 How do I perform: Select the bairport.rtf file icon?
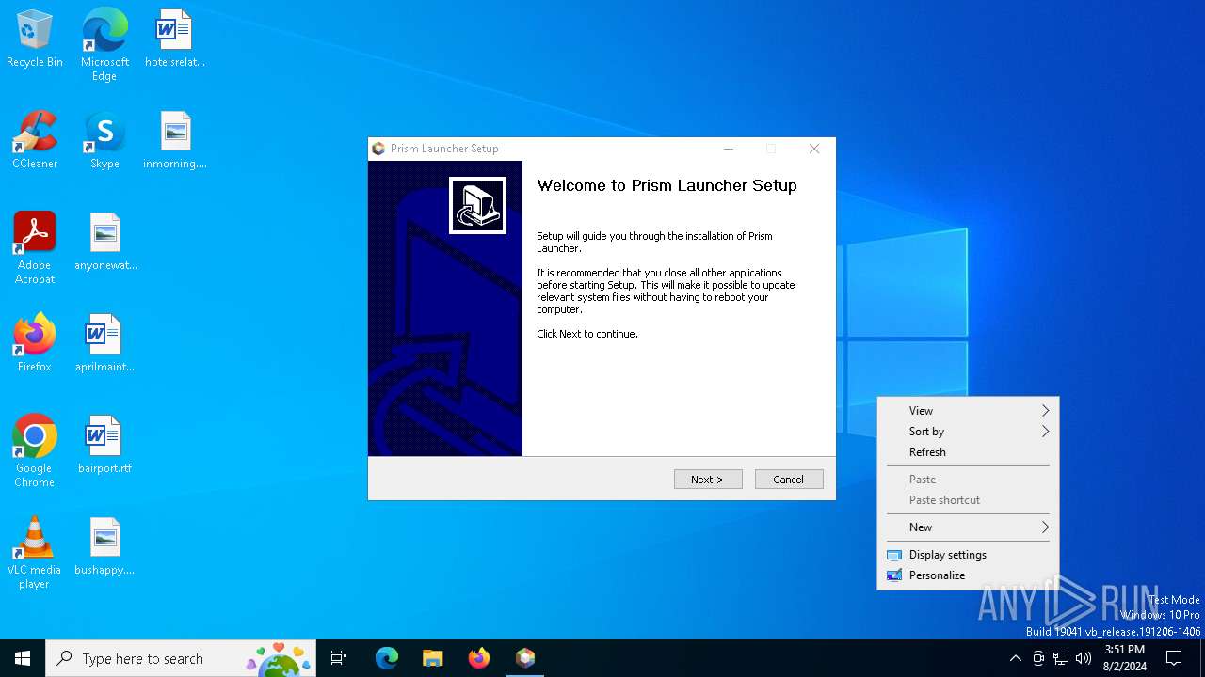point(105,446)
